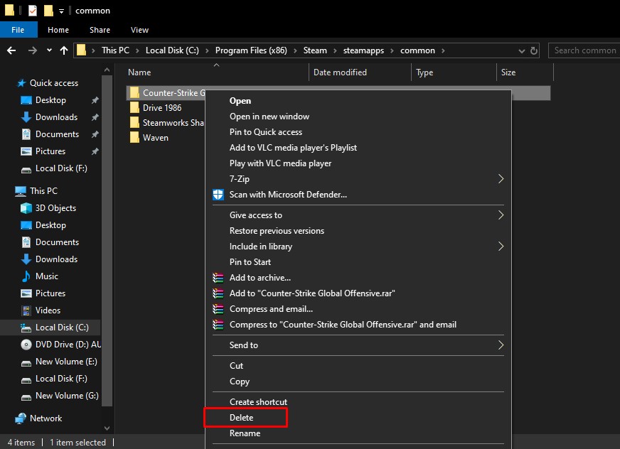Image resolution: width=620 pixels, height=449 pixels.
Task: Click the Search common input field
Action: (x=584, y=50)
